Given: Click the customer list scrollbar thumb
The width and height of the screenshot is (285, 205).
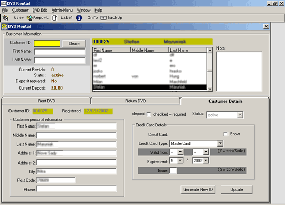Looking at the screenshot, I should (210, 62).
